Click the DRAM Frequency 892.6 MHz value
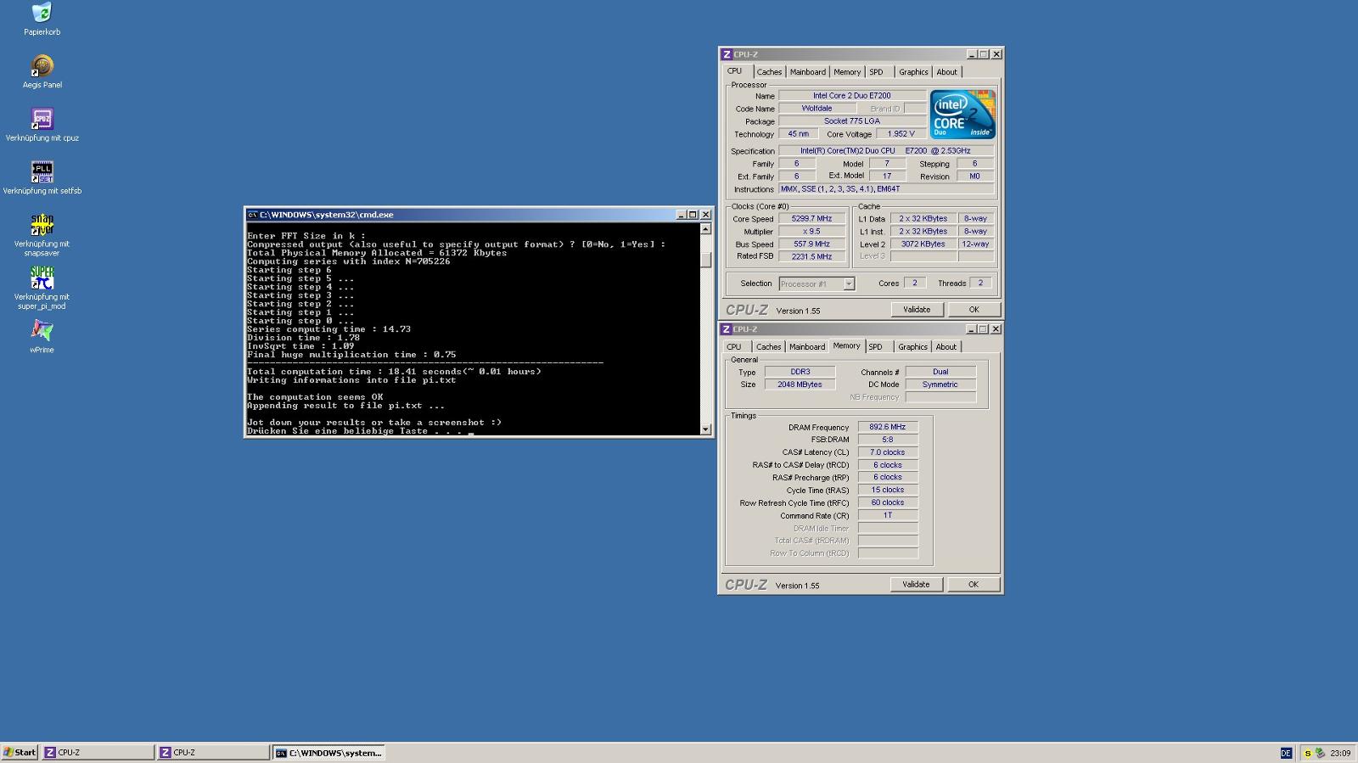 coord(888,427)
